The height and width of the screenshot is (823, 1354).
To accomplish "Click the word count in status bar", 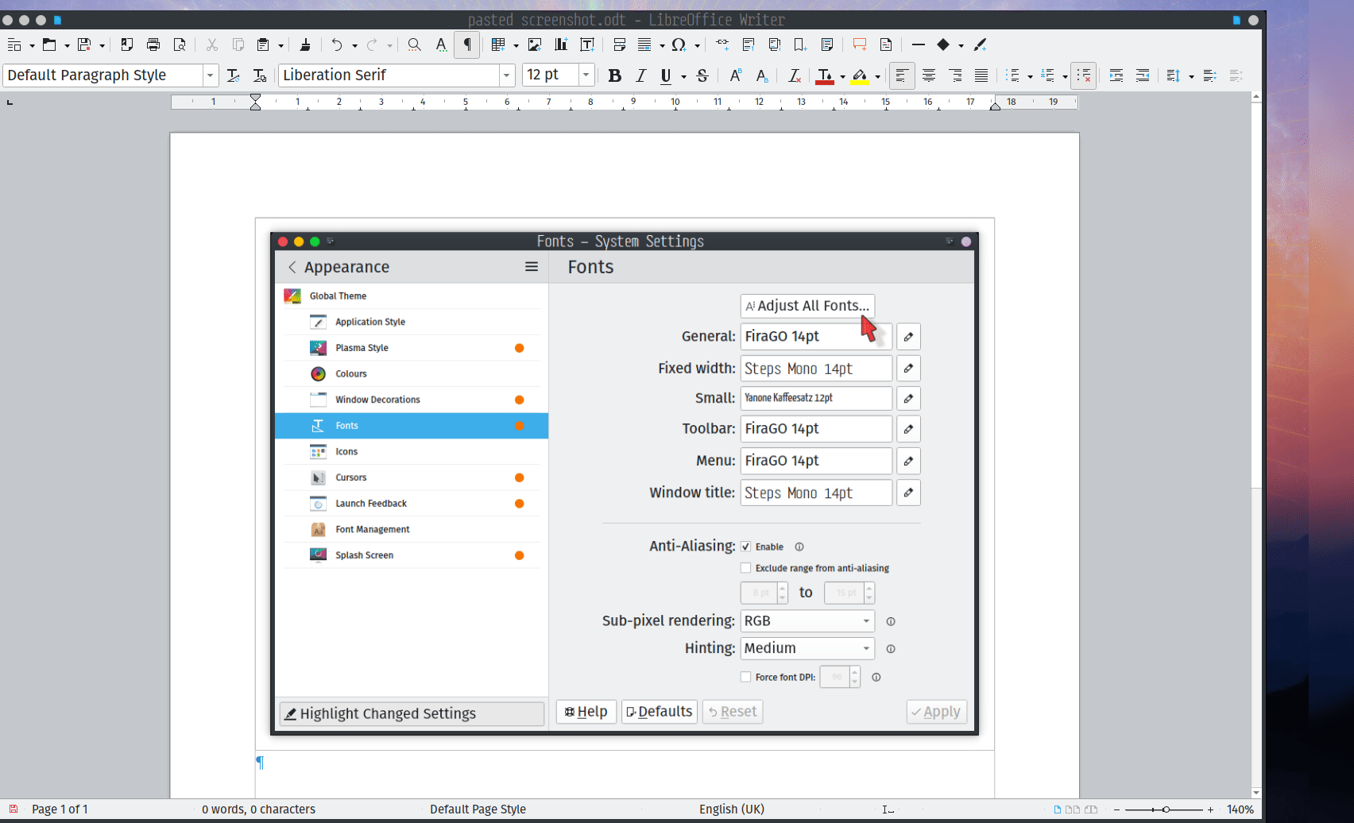I will pos(258,809).
